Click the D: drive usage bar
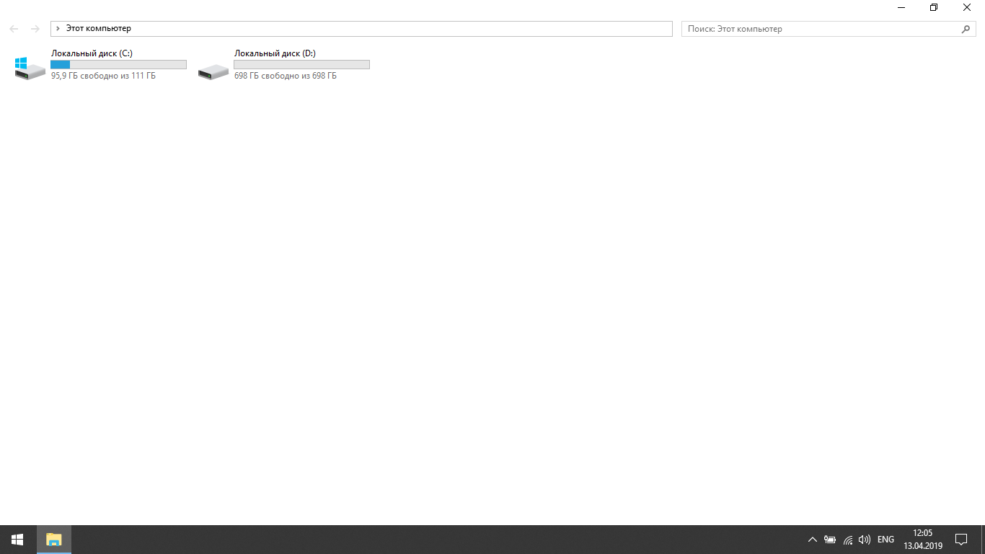Screen dimensions: 985x554 point(301,65)
